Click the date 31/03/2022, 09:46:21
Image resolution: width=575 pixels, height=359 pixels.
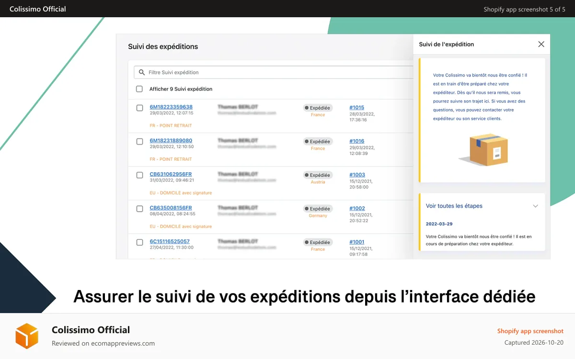click(172, 180)
